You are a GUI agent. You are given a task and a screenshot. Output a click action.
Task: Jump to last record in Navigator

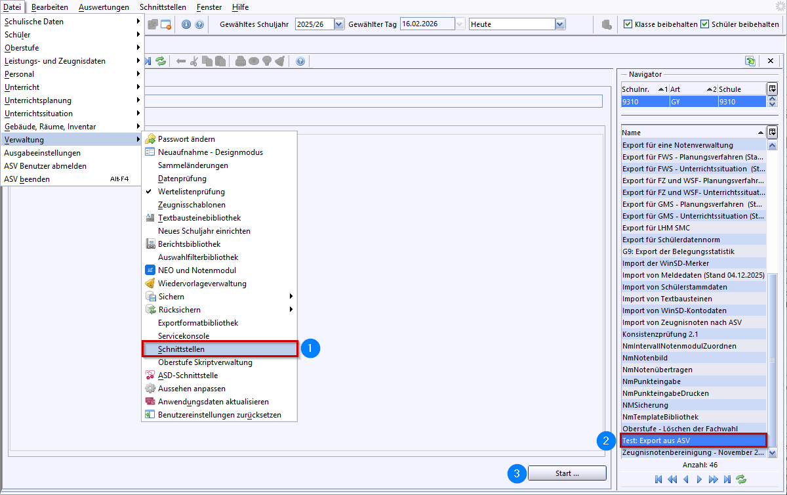coord(727,480)
